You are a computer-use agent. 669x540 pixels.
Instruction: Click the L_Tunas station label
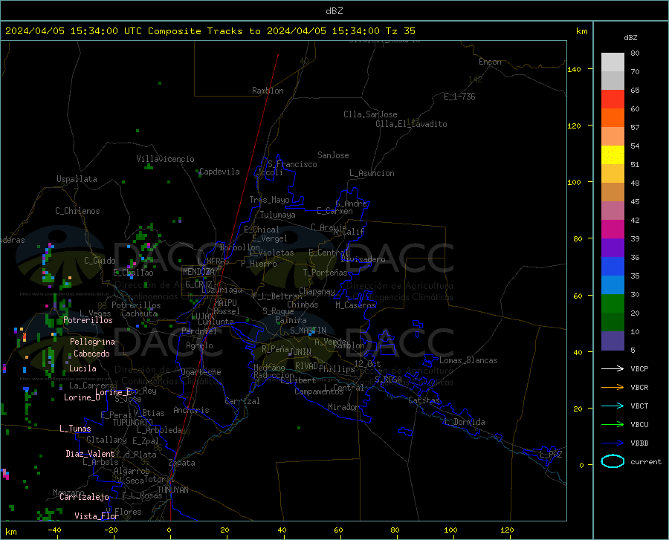[x=75, y=429]
